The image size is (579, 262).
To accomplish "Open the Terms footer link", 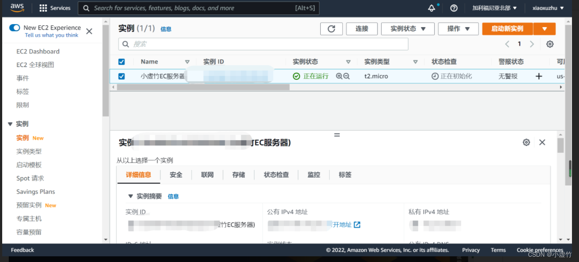I will (x=498, y=250).
